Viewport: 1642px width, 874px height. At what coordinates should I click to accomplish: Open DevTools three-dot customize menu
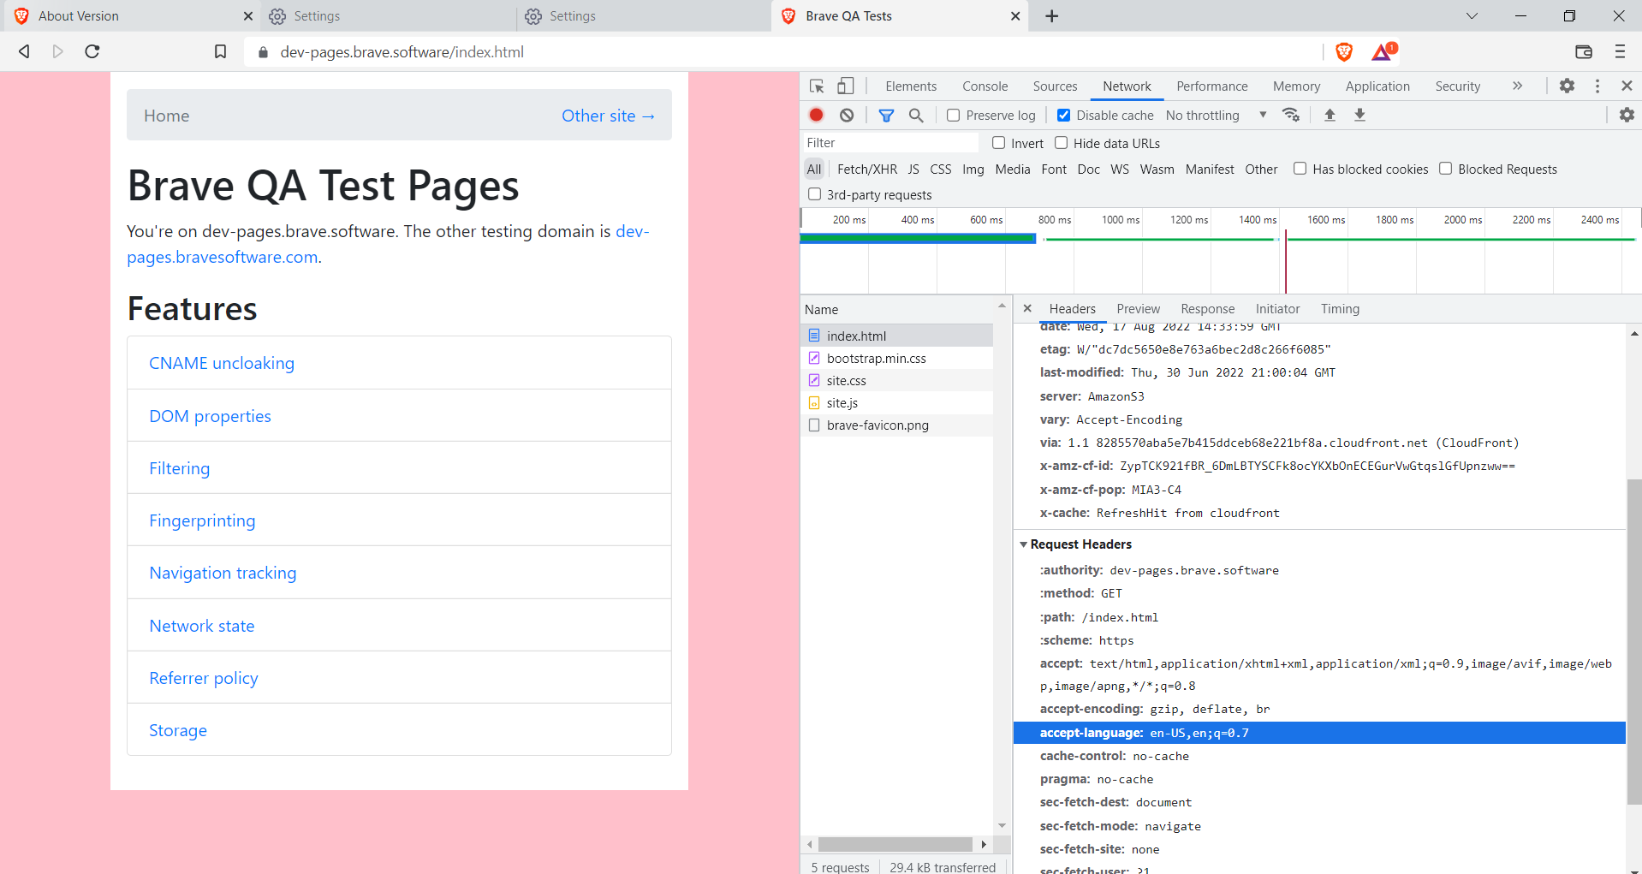click(x=1597, y=86)
